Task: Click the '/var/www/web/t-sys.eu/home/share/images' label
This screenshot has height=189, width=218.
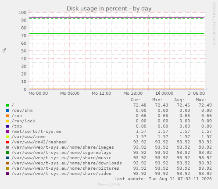Action: point(63,147)
